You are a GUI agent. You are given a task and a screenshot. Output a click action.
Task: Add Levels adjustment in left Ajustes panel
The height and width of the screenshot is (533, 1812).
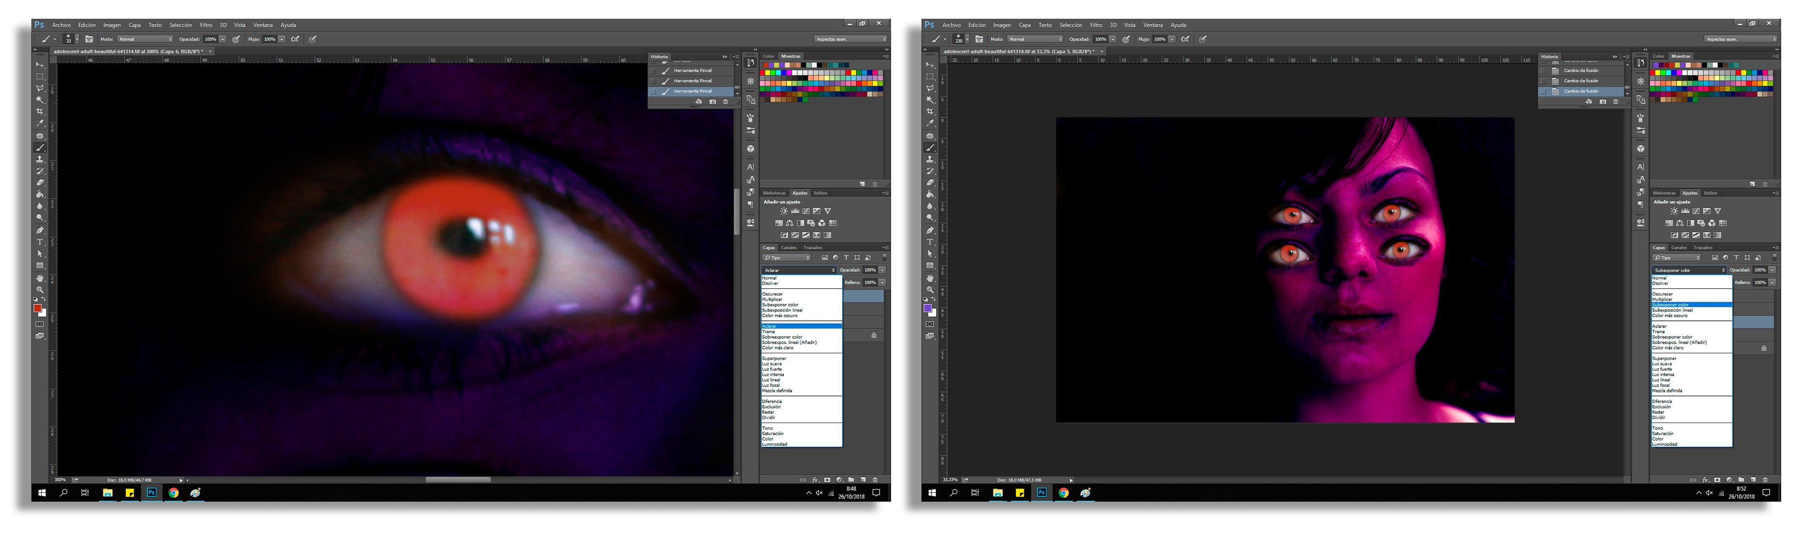tap(796, 211)
